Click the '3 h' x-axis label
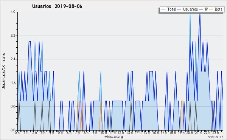 pos(43,133)
